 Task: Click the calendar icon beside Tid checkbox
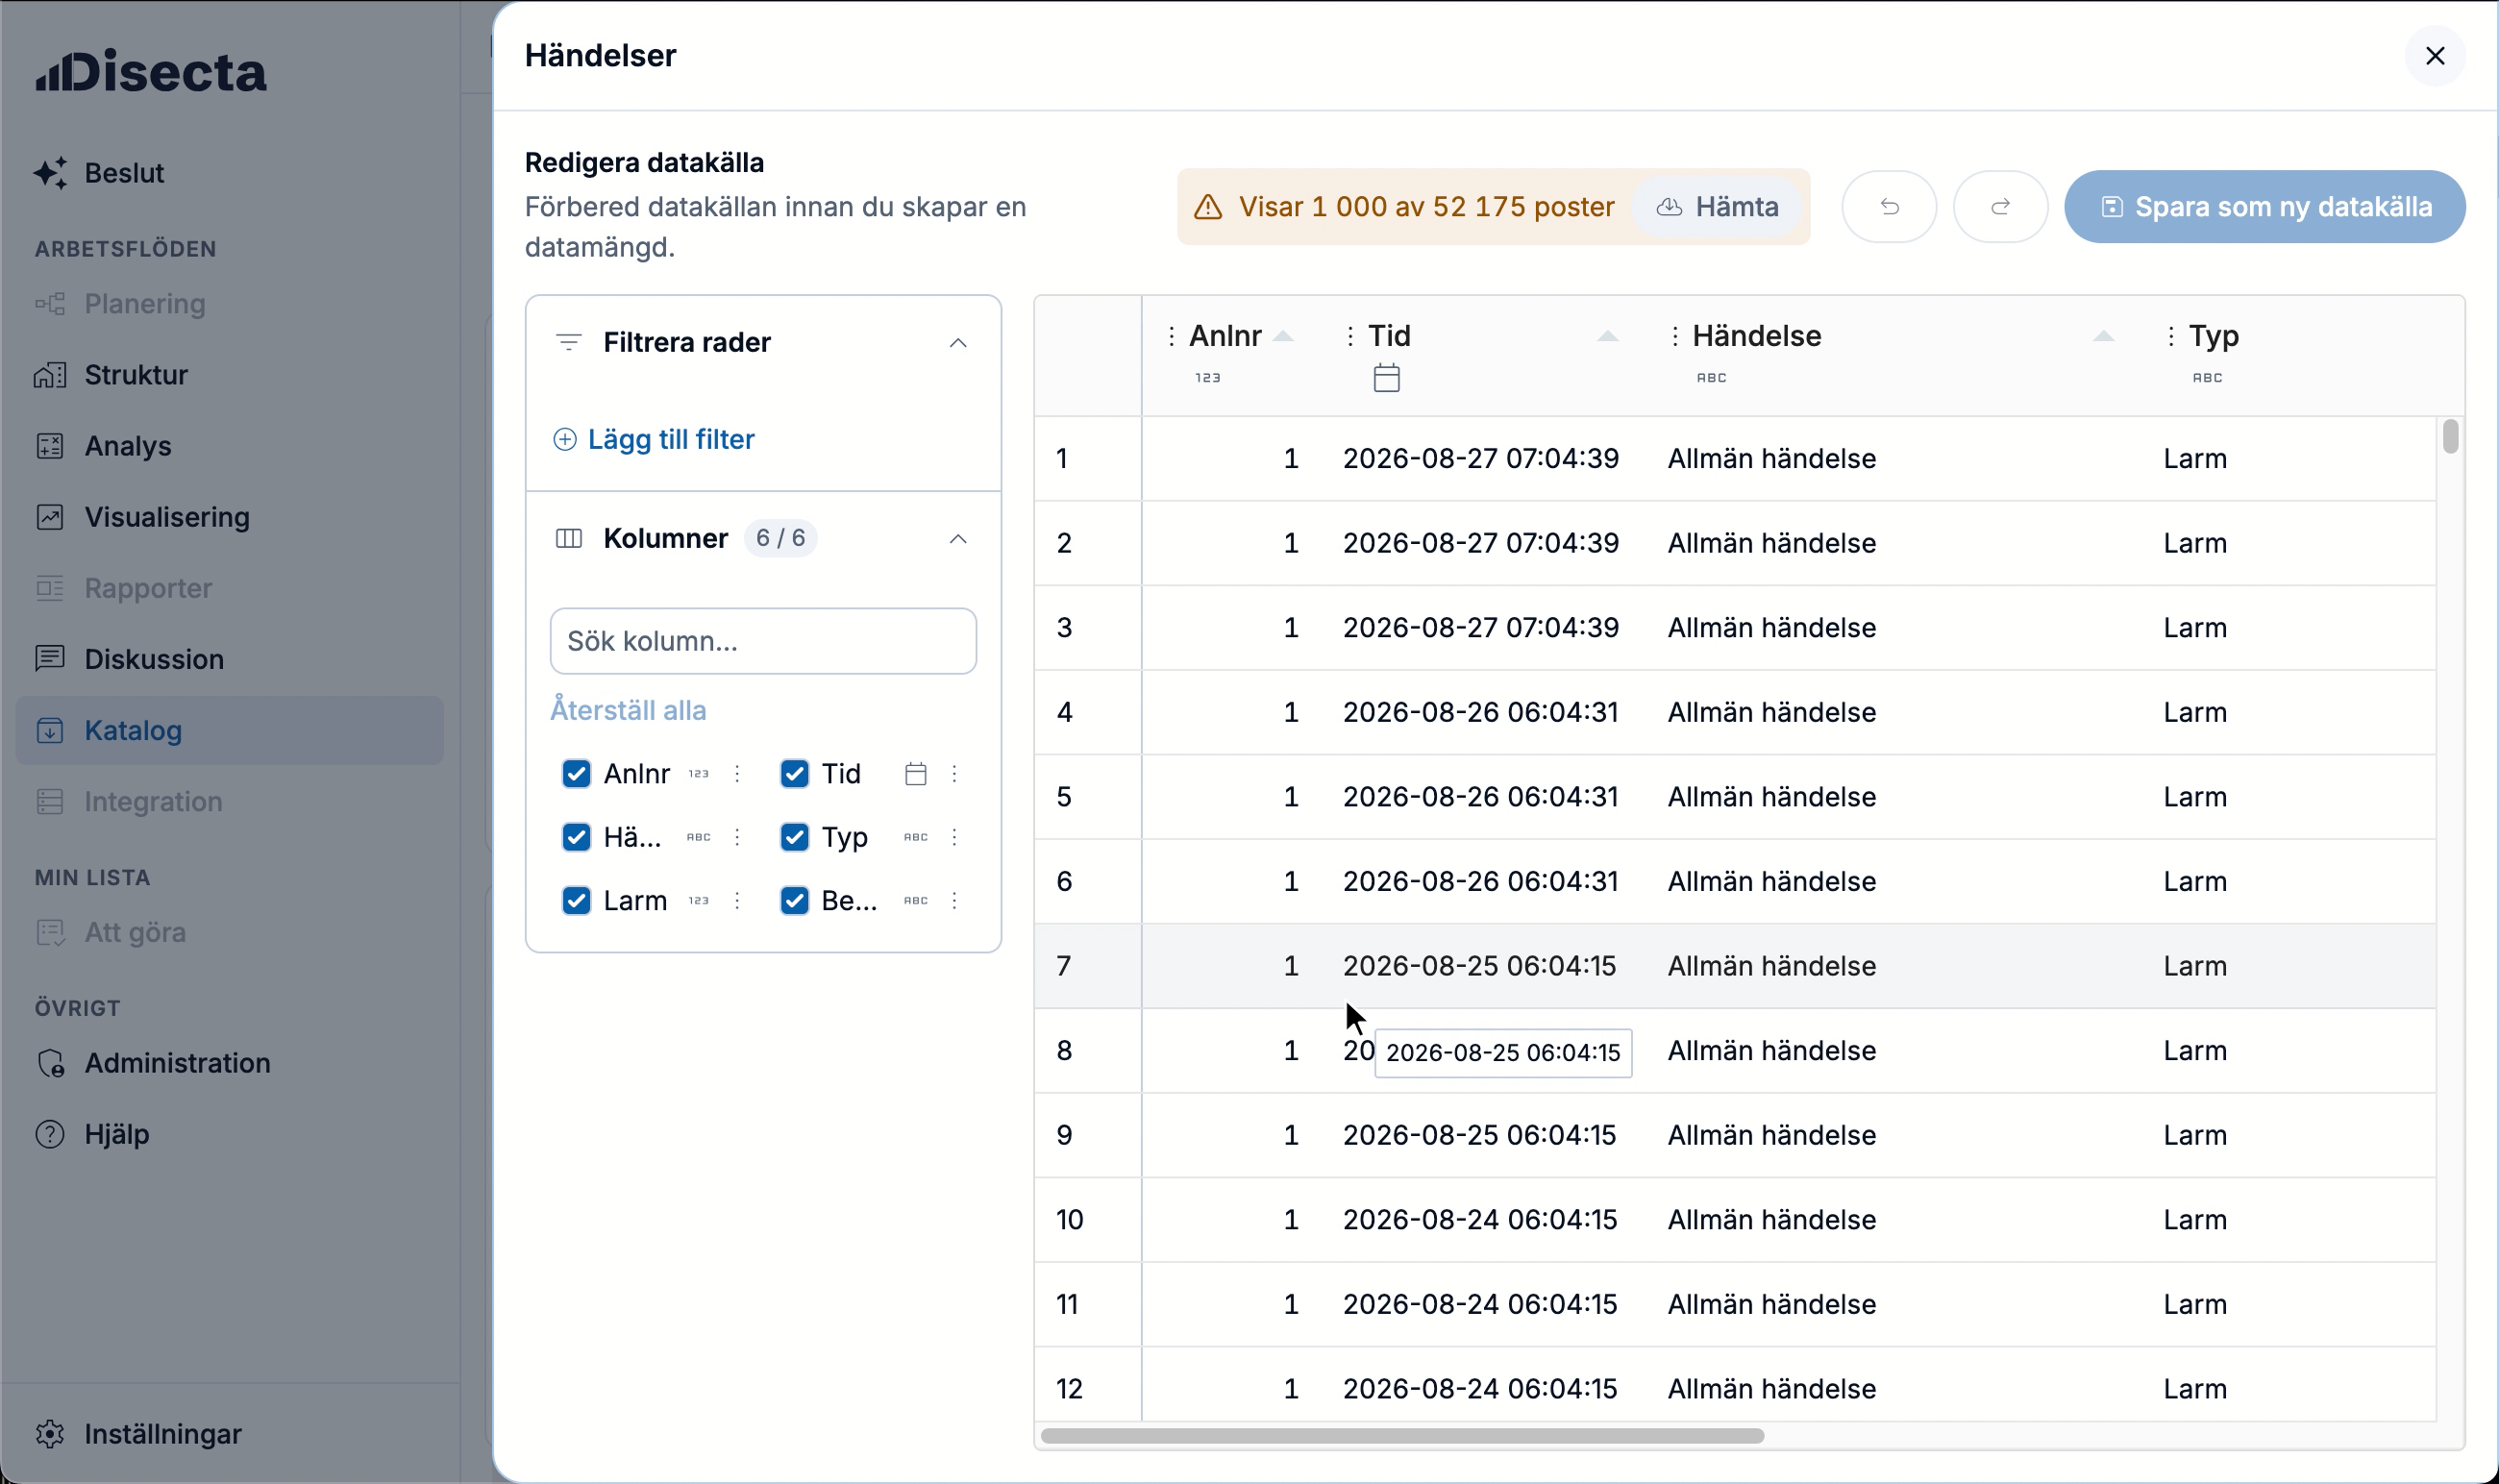click(915, 774)
